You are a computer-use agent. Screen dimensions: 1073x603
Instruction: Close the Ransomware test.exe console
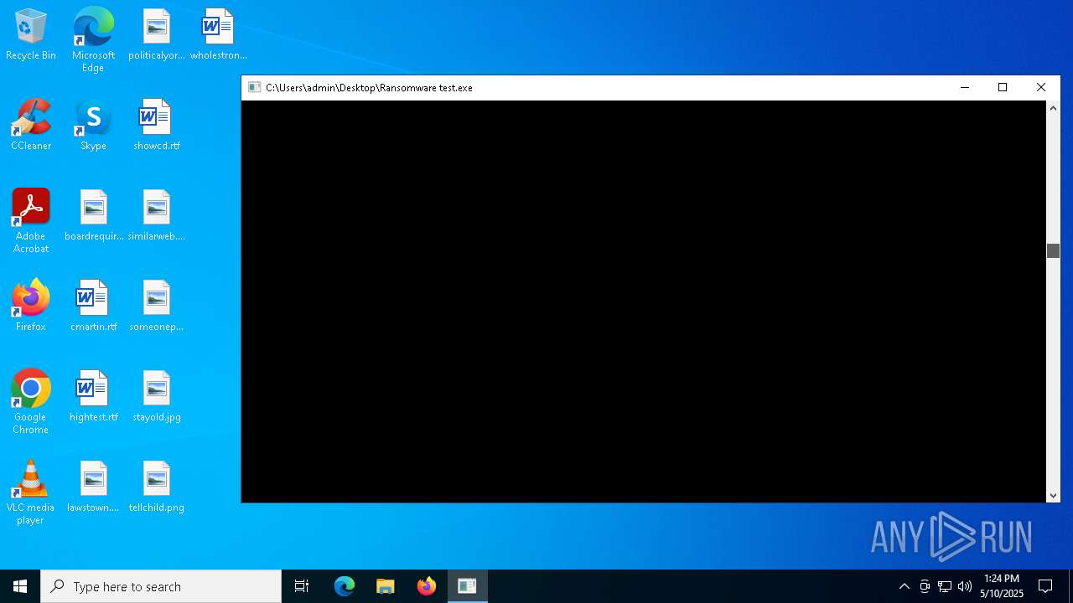point(1041,87)
